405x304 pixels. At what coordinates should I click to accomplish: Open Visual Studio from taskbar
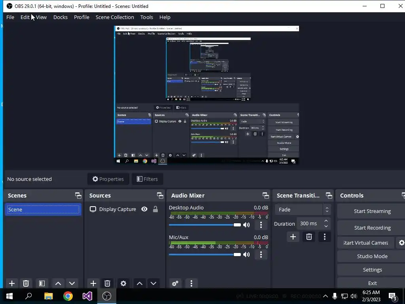point(87,296)
